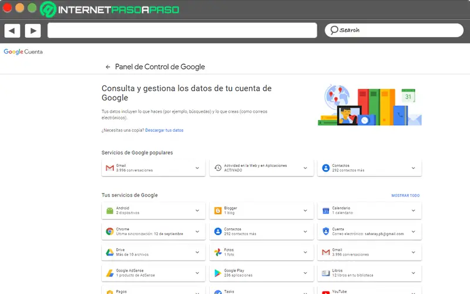Viewport: 470px width, 294px height.
Task: Click the Android robot icon
Action: click(109, 211)
